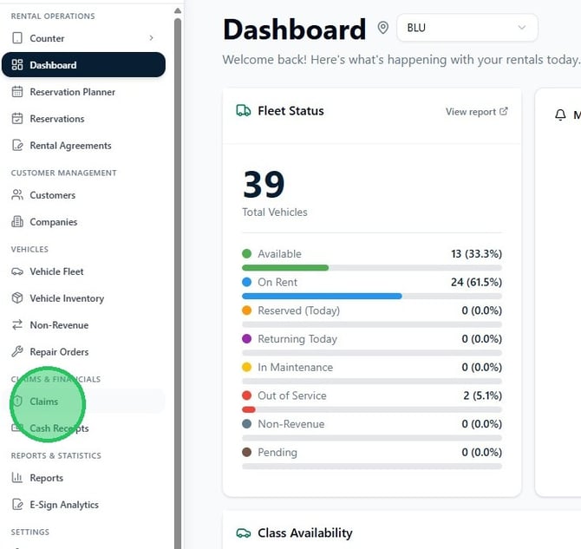
Task: Click the Rental Agreements document icon
Action: [17, 146]
